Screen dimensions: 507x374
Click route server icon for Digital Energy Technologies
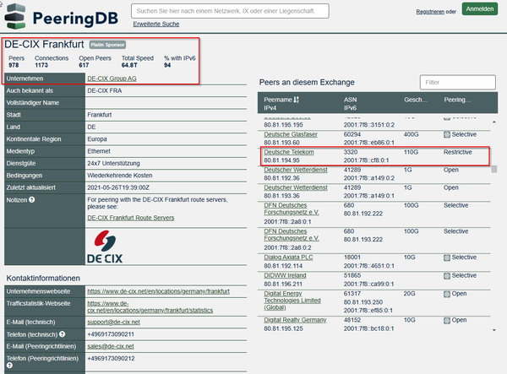tap(447, 294)
